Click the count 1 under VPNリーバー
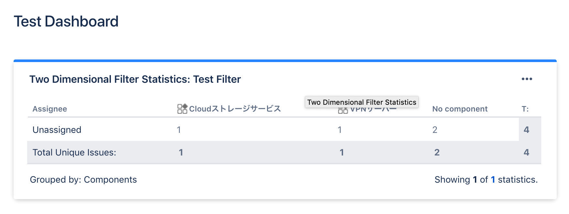Image resolution: width=569 pixels, height=214 pixels. click(x=339, y=130)
